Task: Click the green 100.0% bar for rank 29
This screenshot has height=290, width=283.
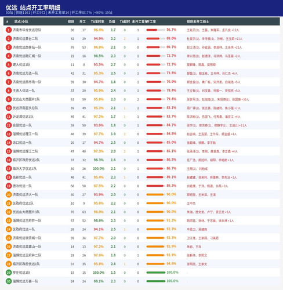Action: click(156, 273)
